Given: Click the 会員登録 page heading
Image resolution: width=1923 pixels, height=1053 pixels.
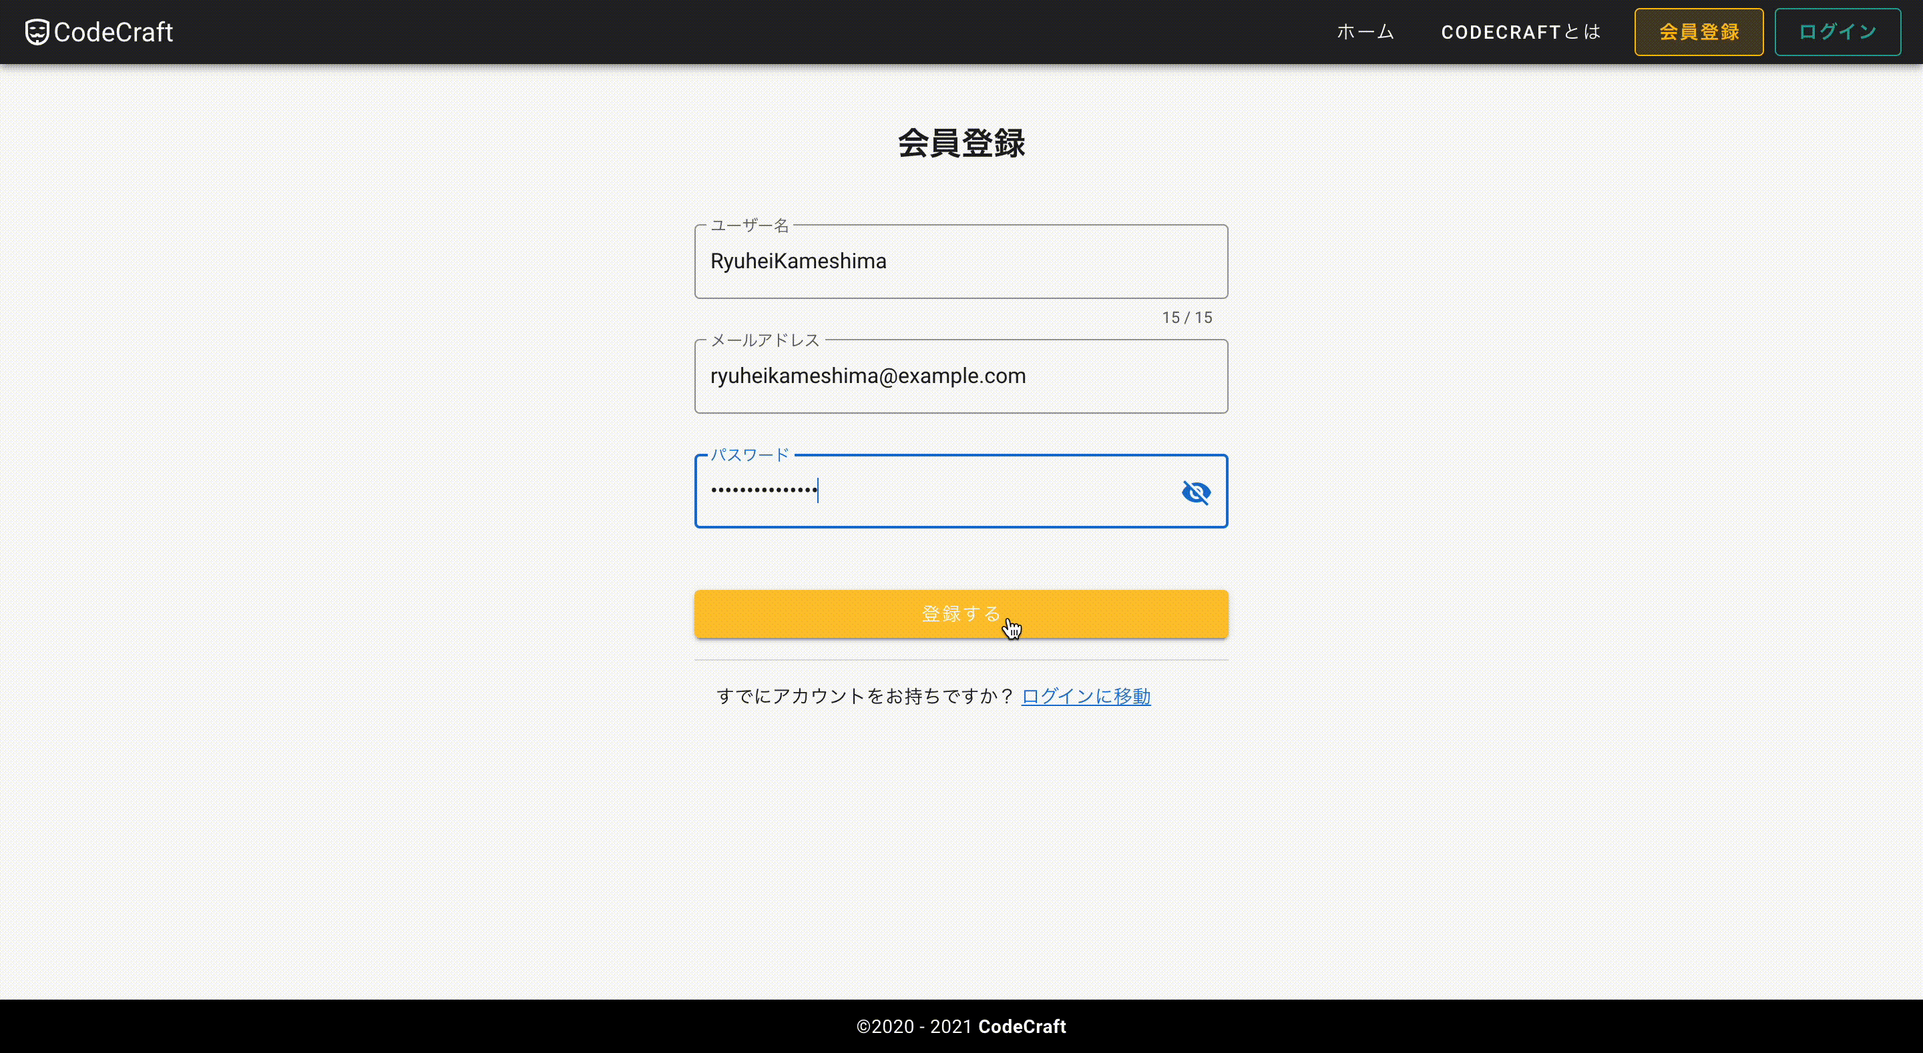Looking at the screenshot, I should 961,143.
